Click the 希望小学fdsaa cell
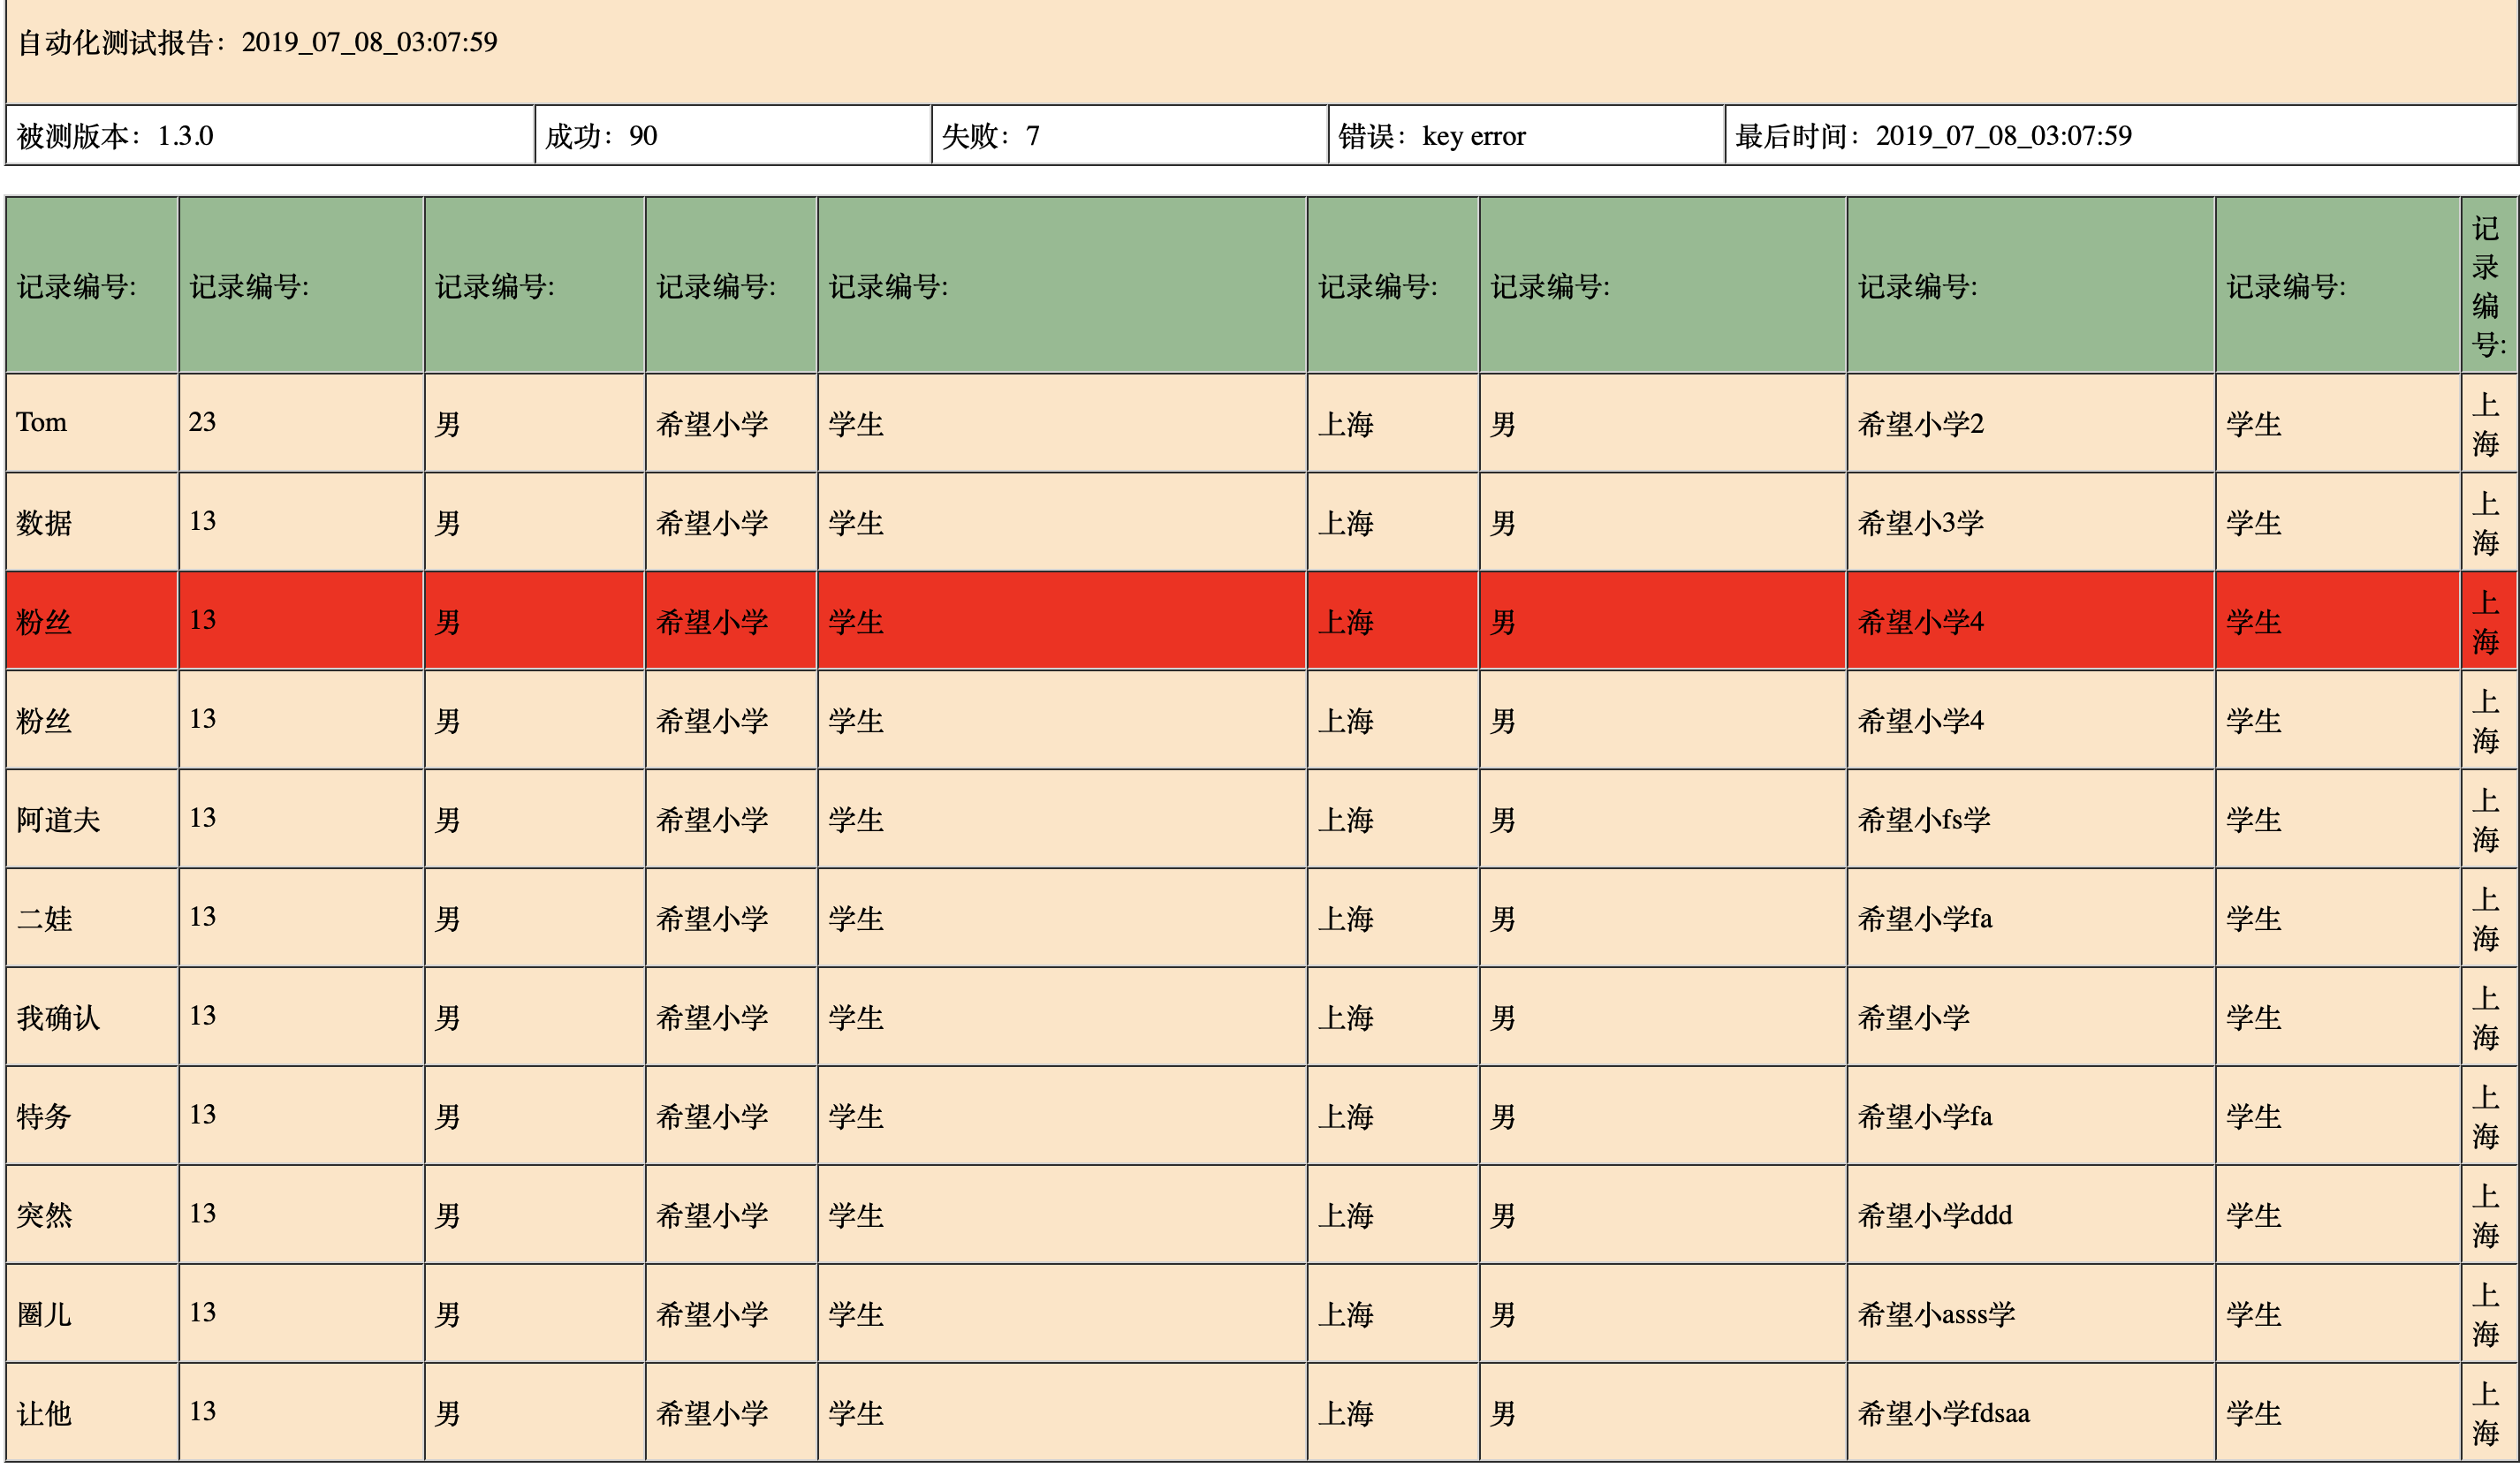This screenshot has width=2520, height=1468. pos(1943,1413)
